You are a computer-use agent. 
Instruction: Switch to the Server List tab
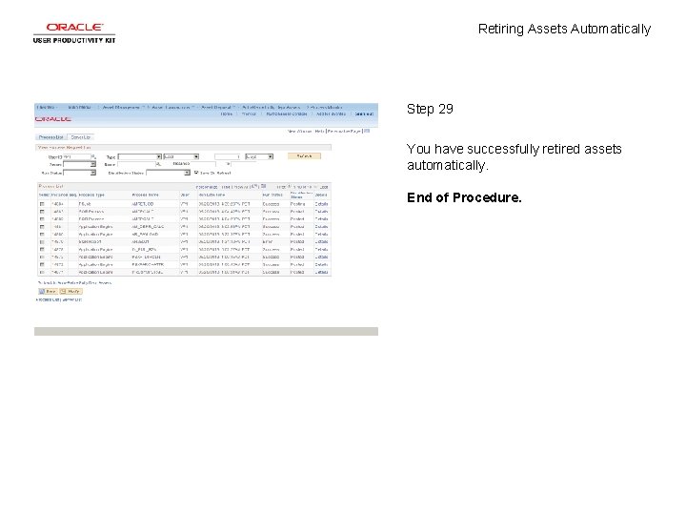[x=80, y=137]
